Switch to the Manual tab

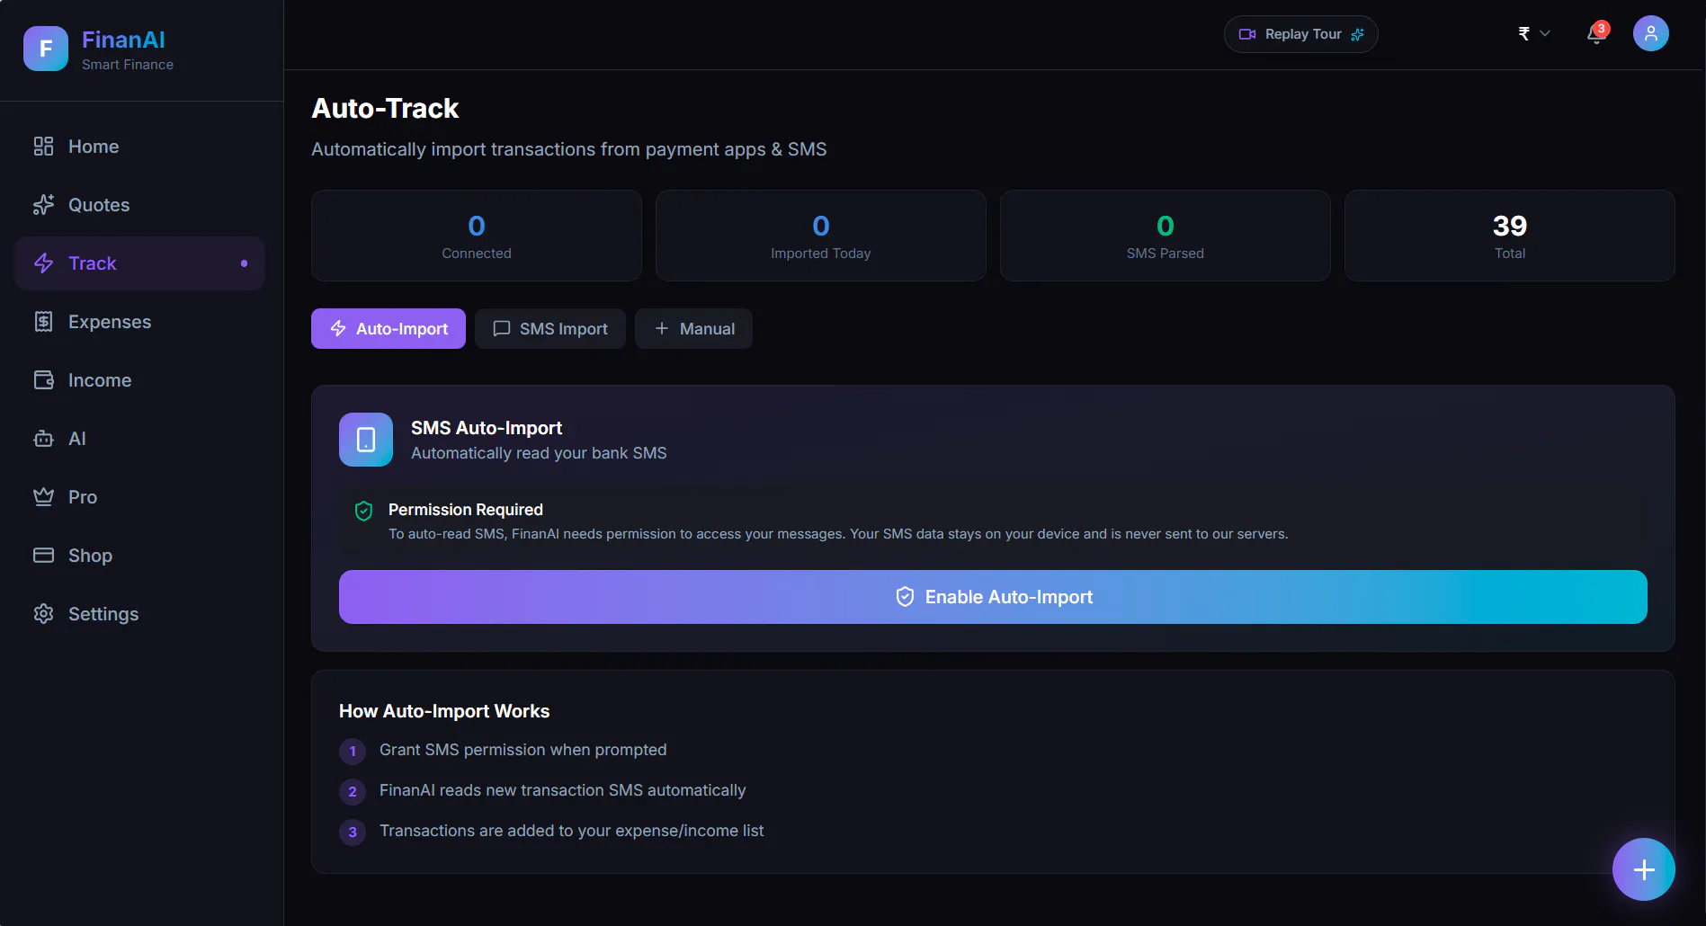tap(693, 329)
